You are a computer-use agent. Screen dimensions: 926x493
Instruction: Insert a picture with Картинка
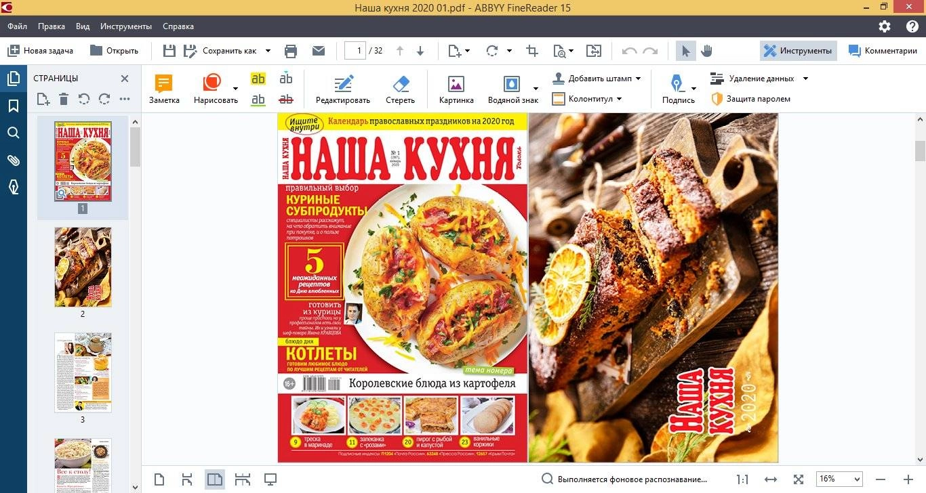[x=456, y=90]
